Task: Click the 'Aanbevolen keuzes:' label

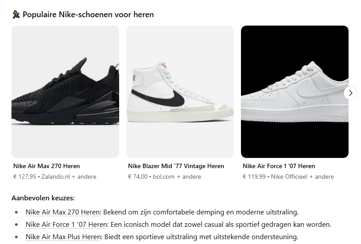Action: pyautogui.click(x=43, y=198)
